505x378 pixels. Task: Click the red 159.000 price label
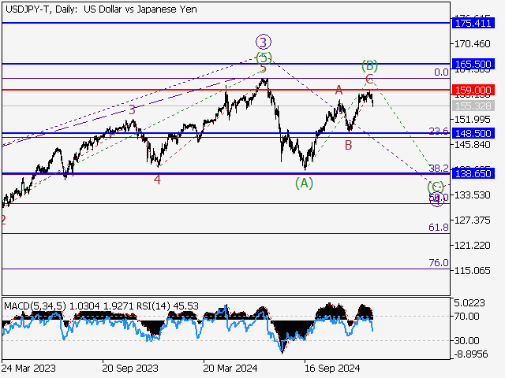click(473, 91)
